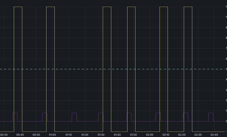Select the yellow pulse just after 01:30
The width and height of the screenshot is (227, 137).
point(107,7)
